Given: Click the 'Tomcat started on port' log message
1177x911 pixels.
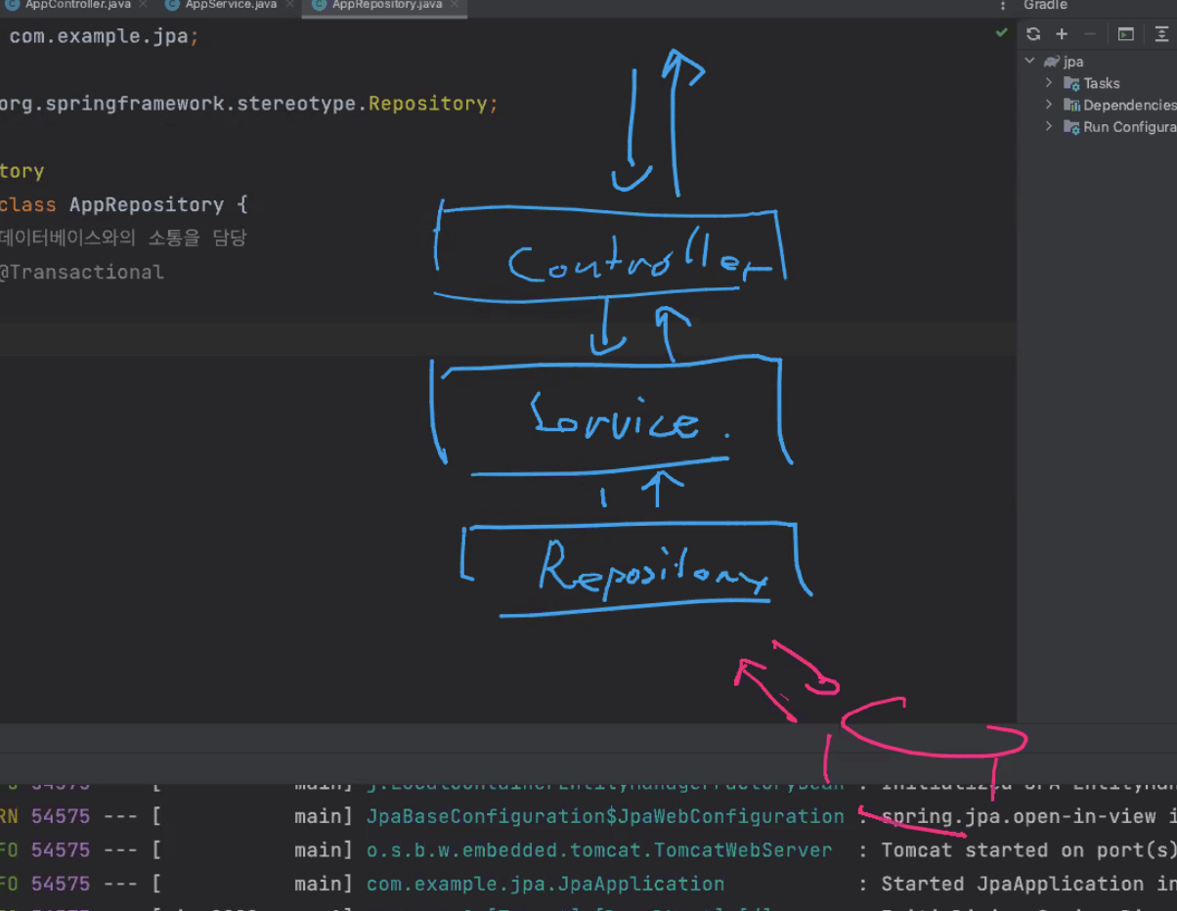Looking at the screenshot, I should 1028,850.
